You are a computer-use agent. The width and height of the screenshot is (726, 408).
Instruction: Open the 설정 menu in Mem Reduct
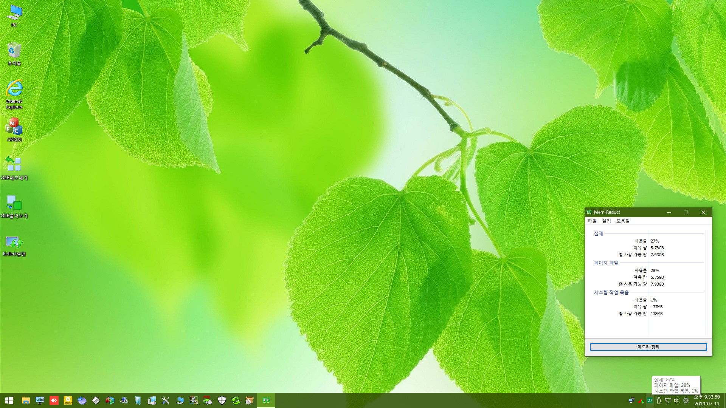[607, 221]
